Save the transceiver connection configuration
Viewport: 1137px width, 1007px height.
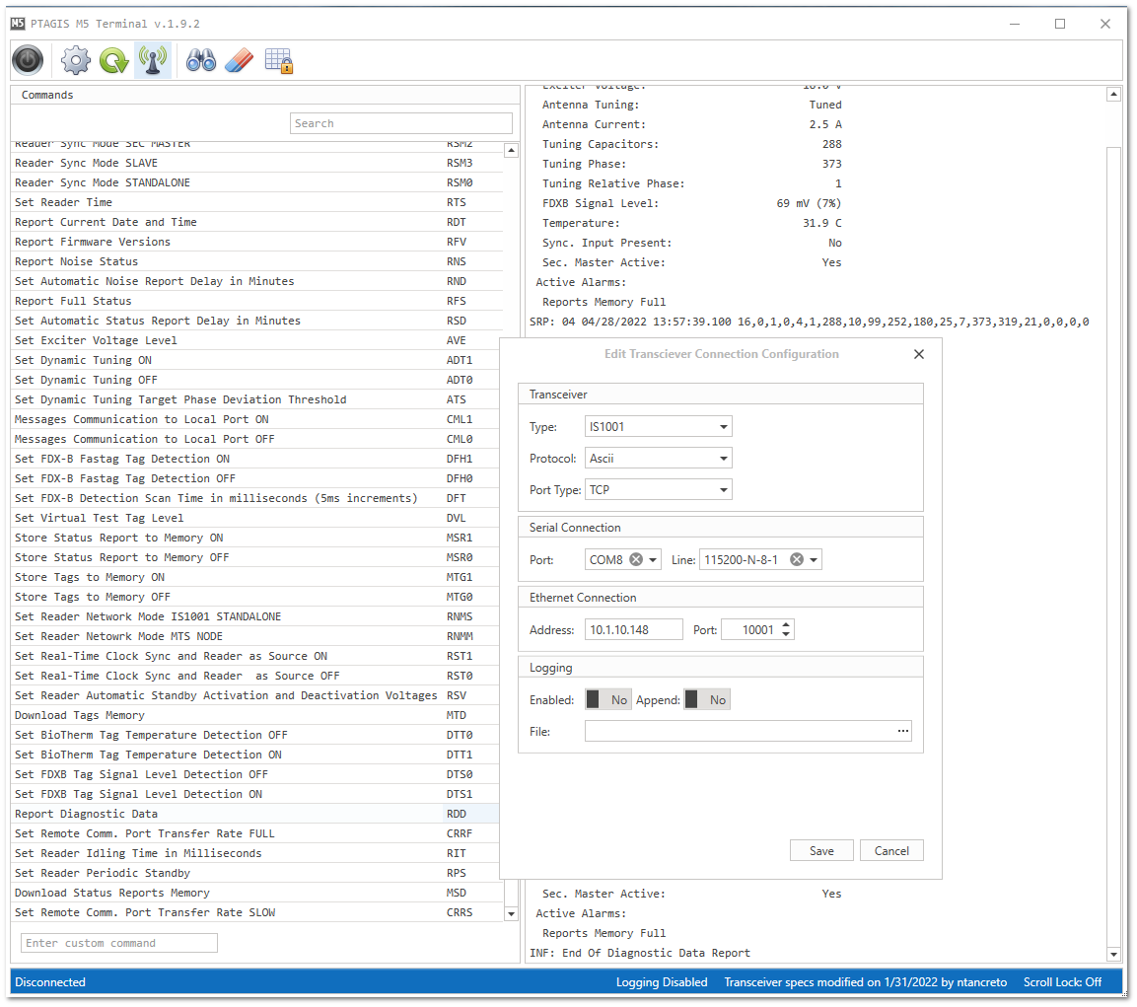tap(821, 850)
